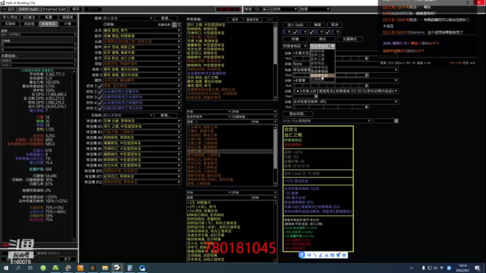The width and height of the screenshot is (486, 273).
Task: Open File Explorer from the taskbar
Action: (x=105, y=268)
